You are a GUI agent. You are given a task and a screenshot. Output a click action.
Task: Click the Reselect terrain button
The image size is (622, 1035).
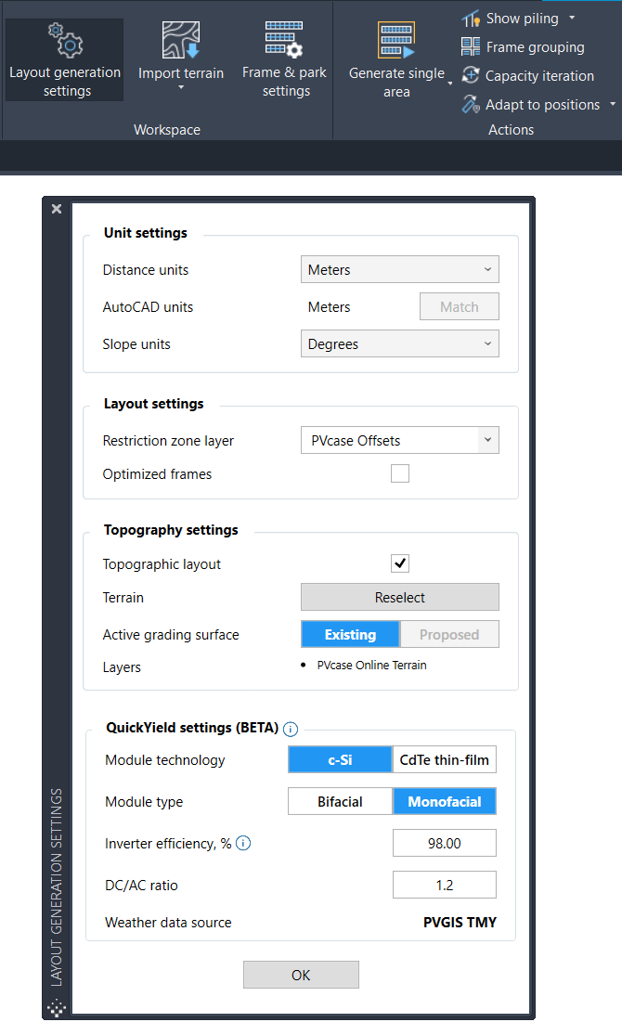click(399, 598)
